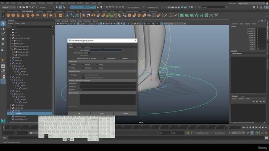
Task: Switch to four view layout
Action: [x=3, y=71]
